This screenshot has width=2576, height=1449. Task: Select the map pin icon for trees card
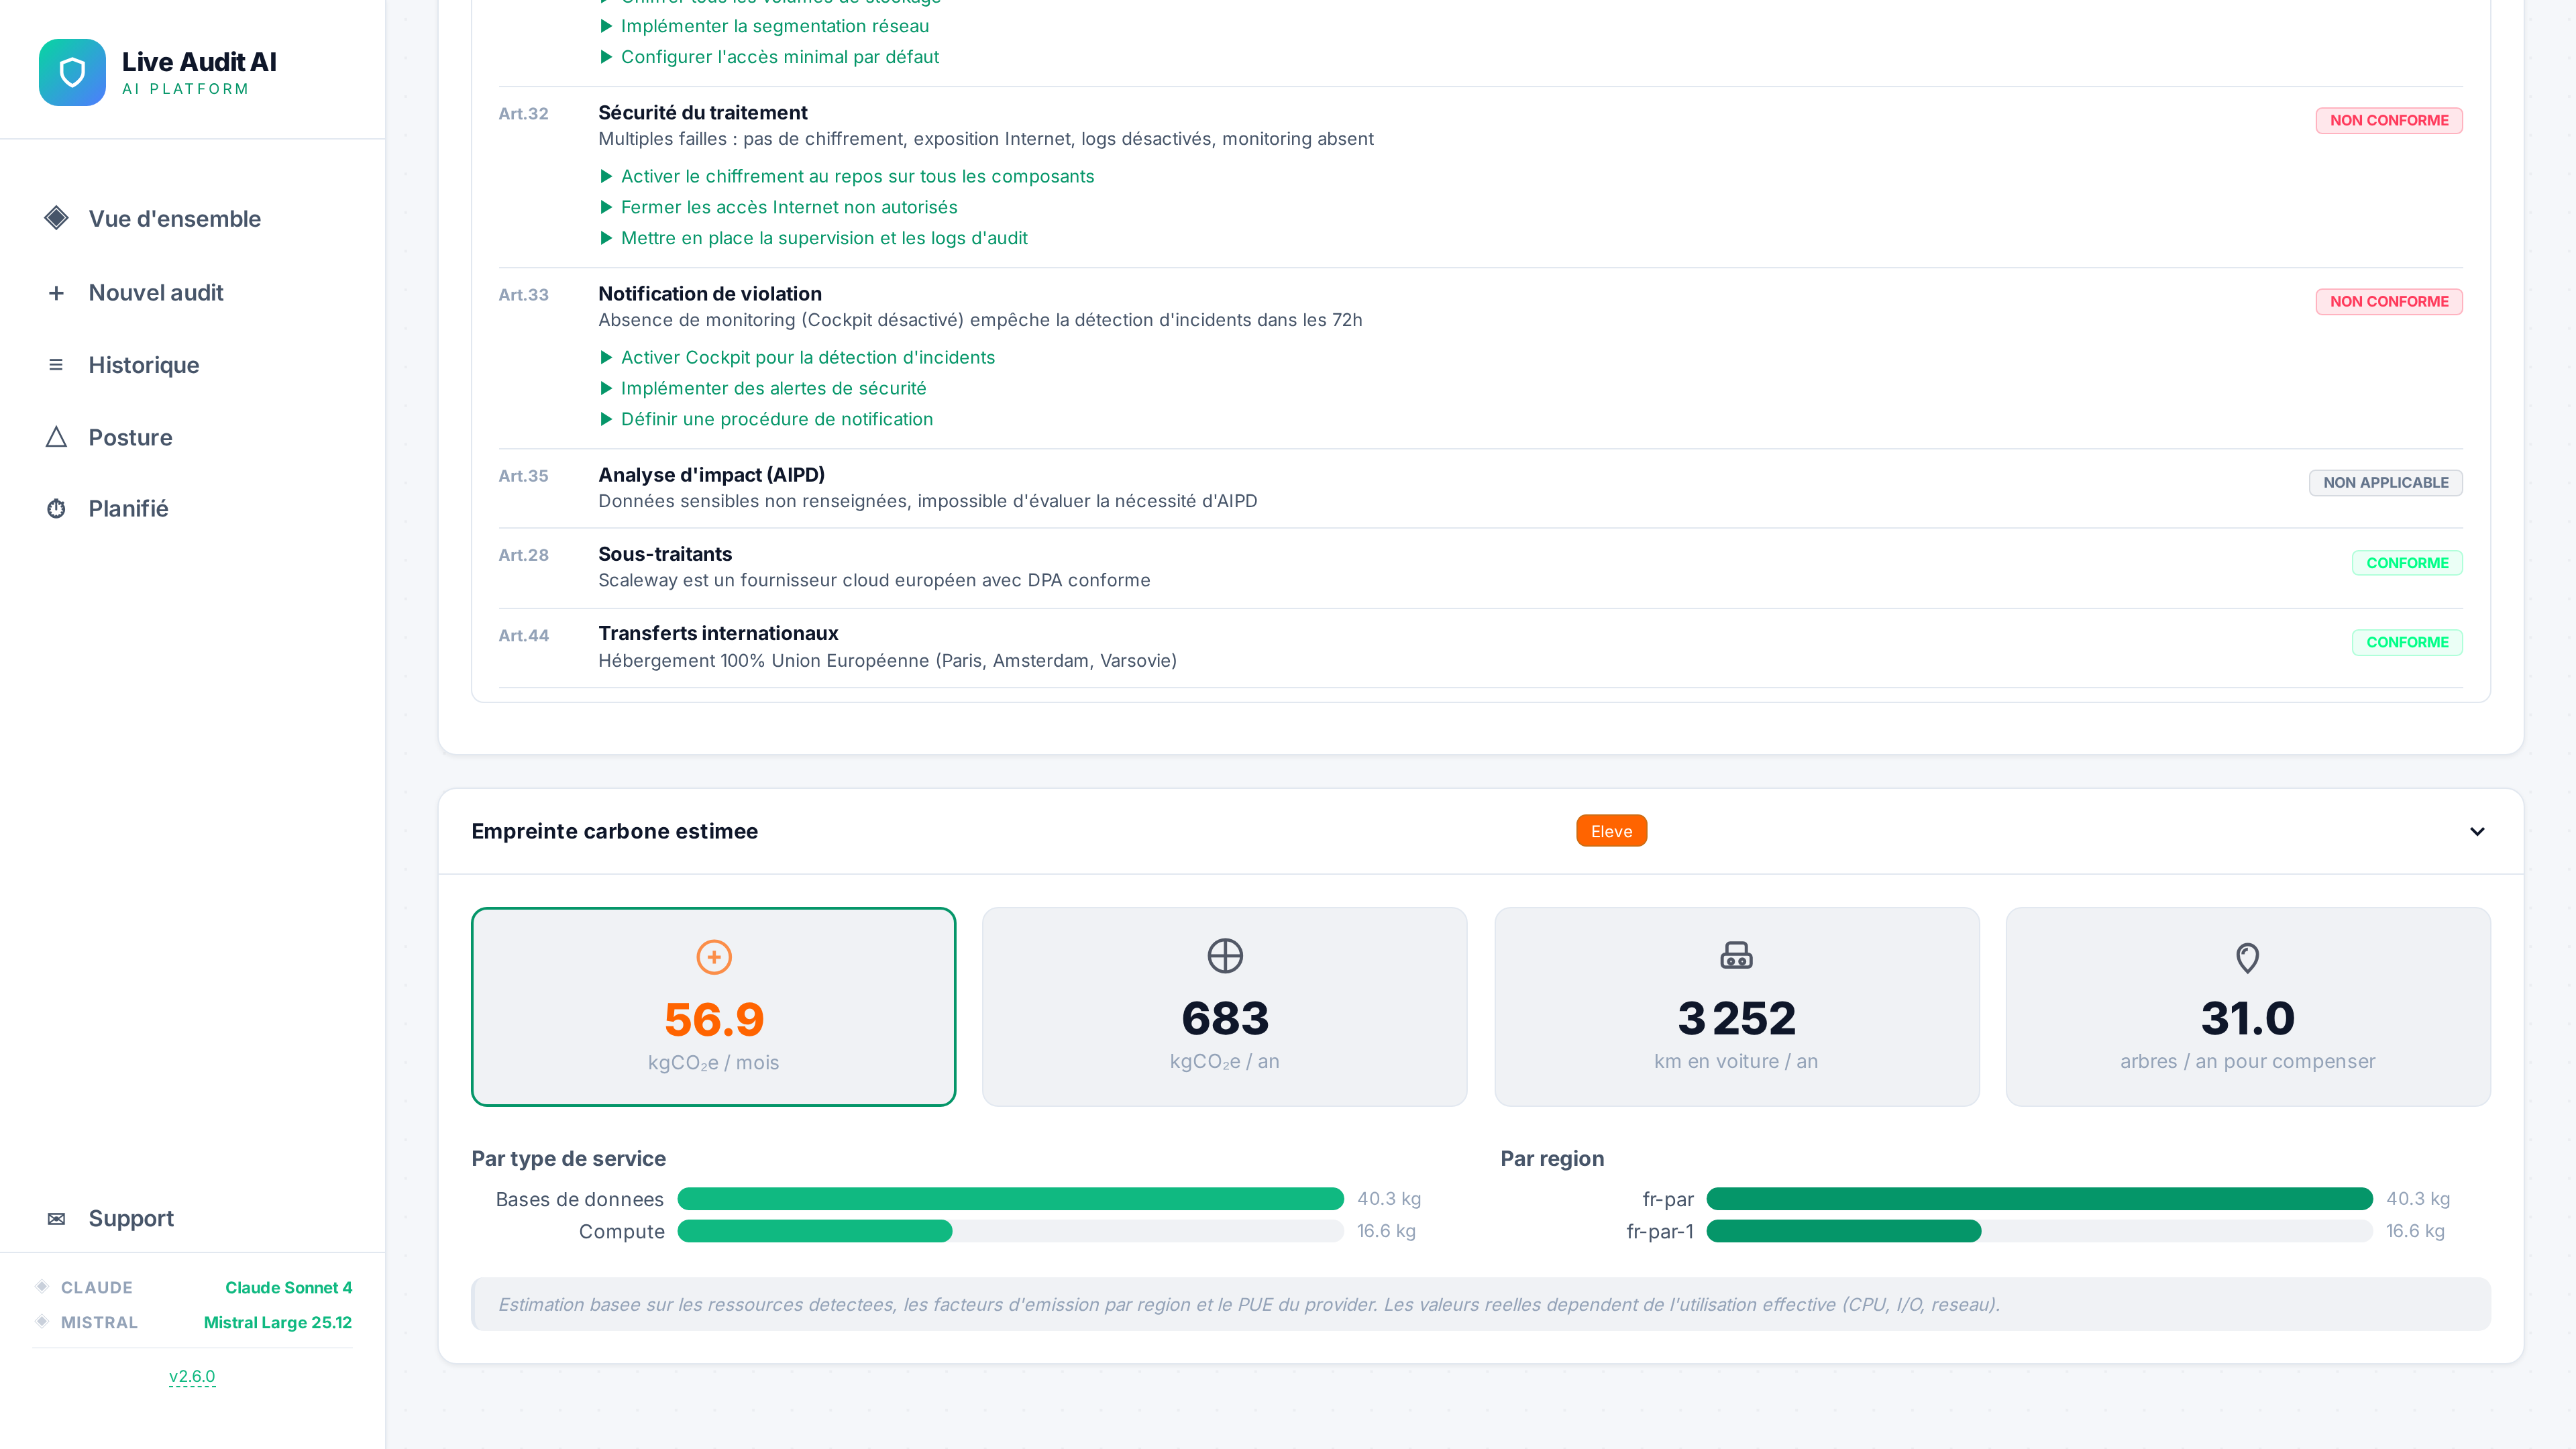(x=2247, y=957)
